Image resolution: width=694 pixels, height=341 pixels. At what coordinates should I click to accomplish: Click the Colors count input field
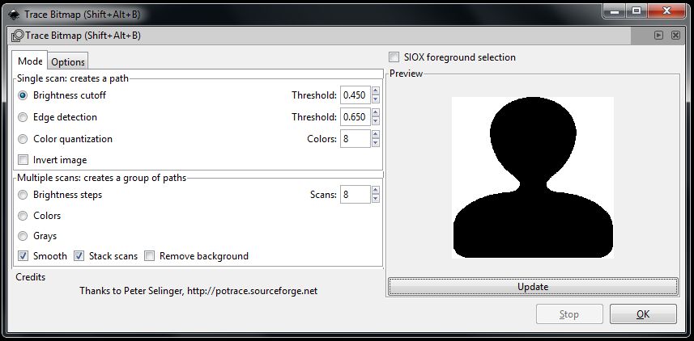coord(355,139)
